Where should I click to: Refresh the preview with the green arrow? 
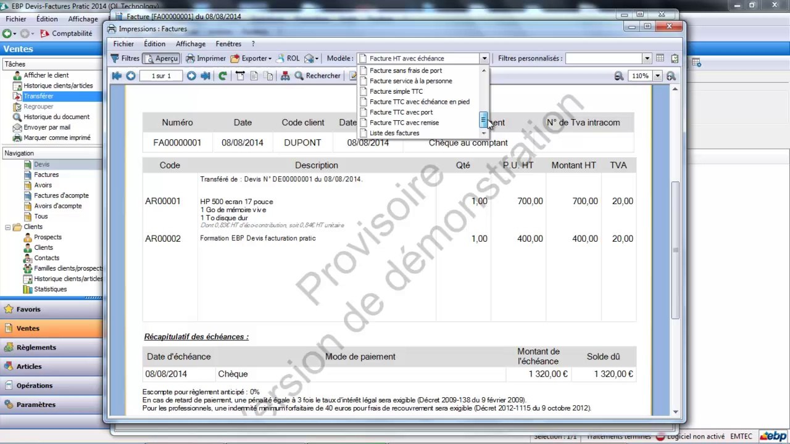(223, 76)
